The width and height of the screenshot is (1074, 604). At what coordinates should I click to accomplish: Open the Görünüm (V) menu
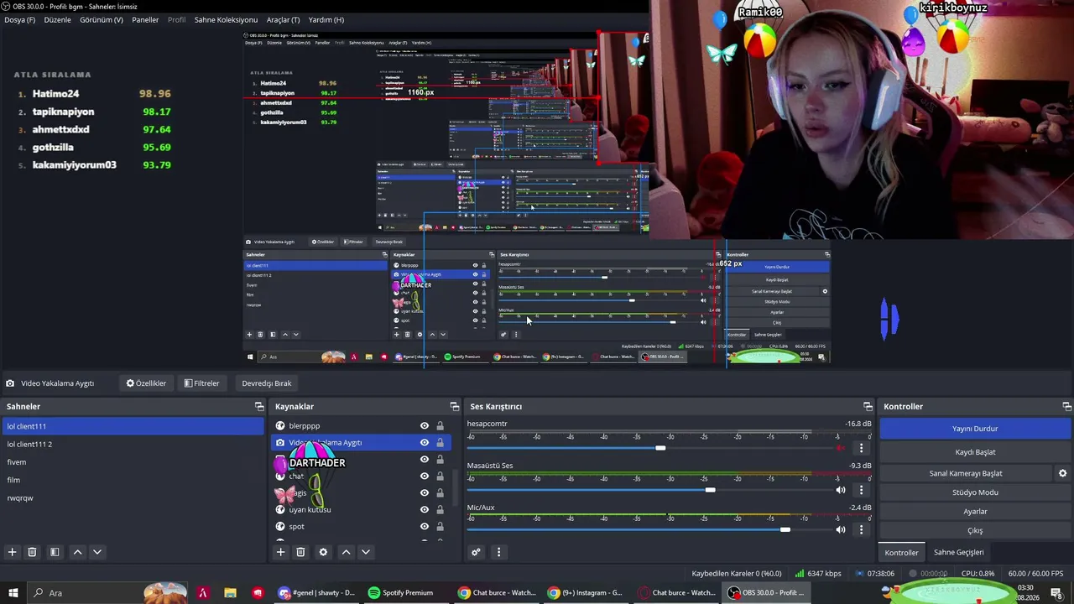click(102, 19)
